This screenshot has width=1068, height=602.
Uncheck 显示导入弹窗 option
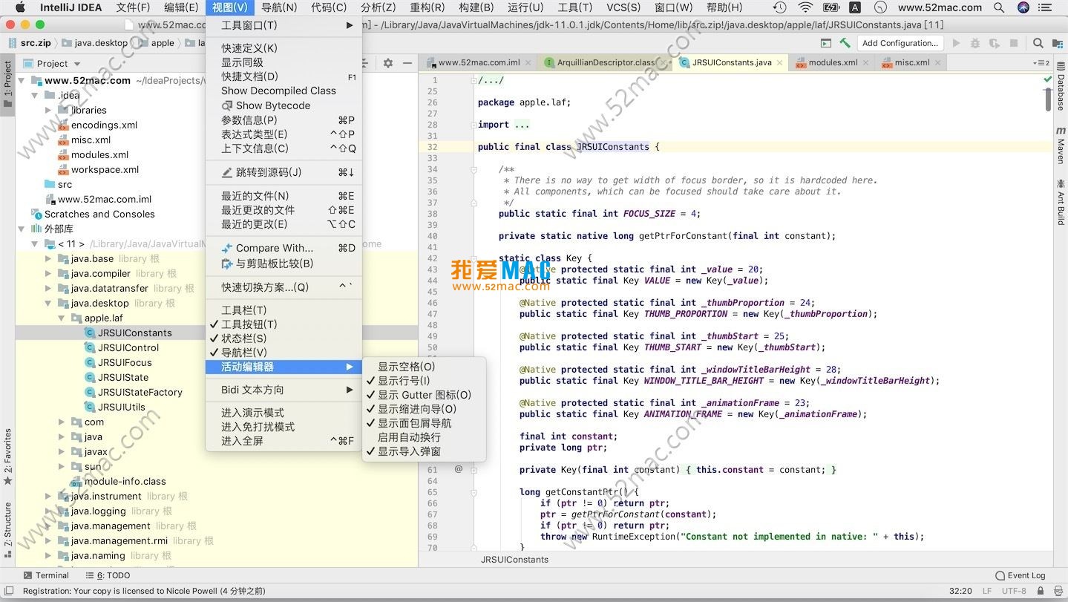point(424,451)
